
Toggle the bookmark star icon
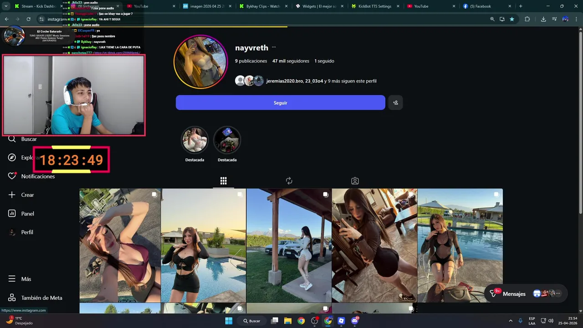pyautogui.click(x=512, y=19)
